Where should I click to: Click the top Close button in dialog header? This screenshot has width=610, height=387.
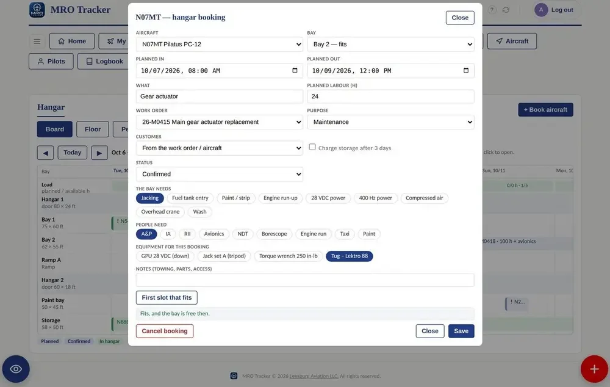(460, 18)
